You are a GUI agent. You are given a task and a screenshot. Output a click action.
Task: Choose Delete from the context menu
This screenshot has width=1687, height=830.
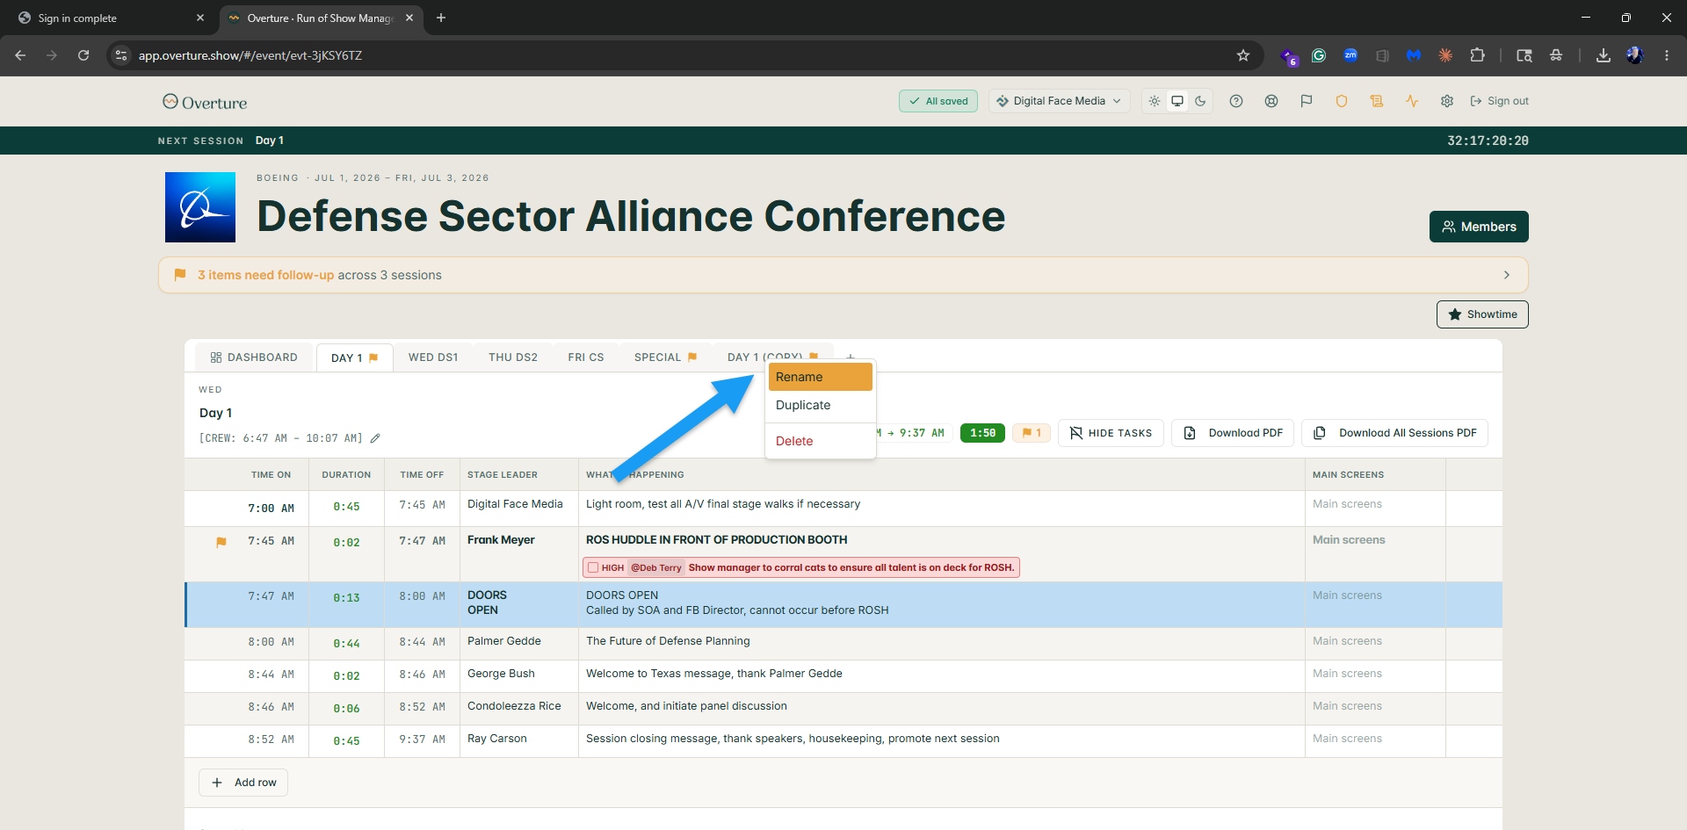pyautogui.click(x=821, y=441)
